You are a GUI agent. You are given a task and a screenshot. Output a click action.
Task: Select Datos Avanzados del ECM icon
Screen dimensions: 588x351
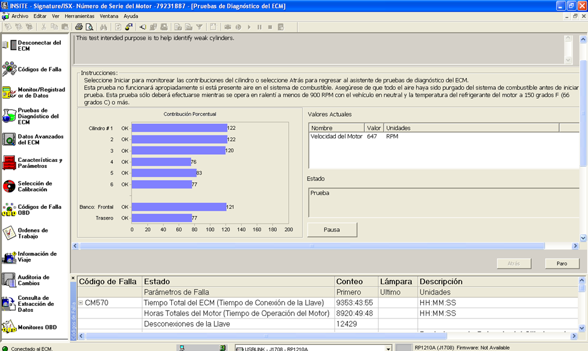tap(10, 139)
